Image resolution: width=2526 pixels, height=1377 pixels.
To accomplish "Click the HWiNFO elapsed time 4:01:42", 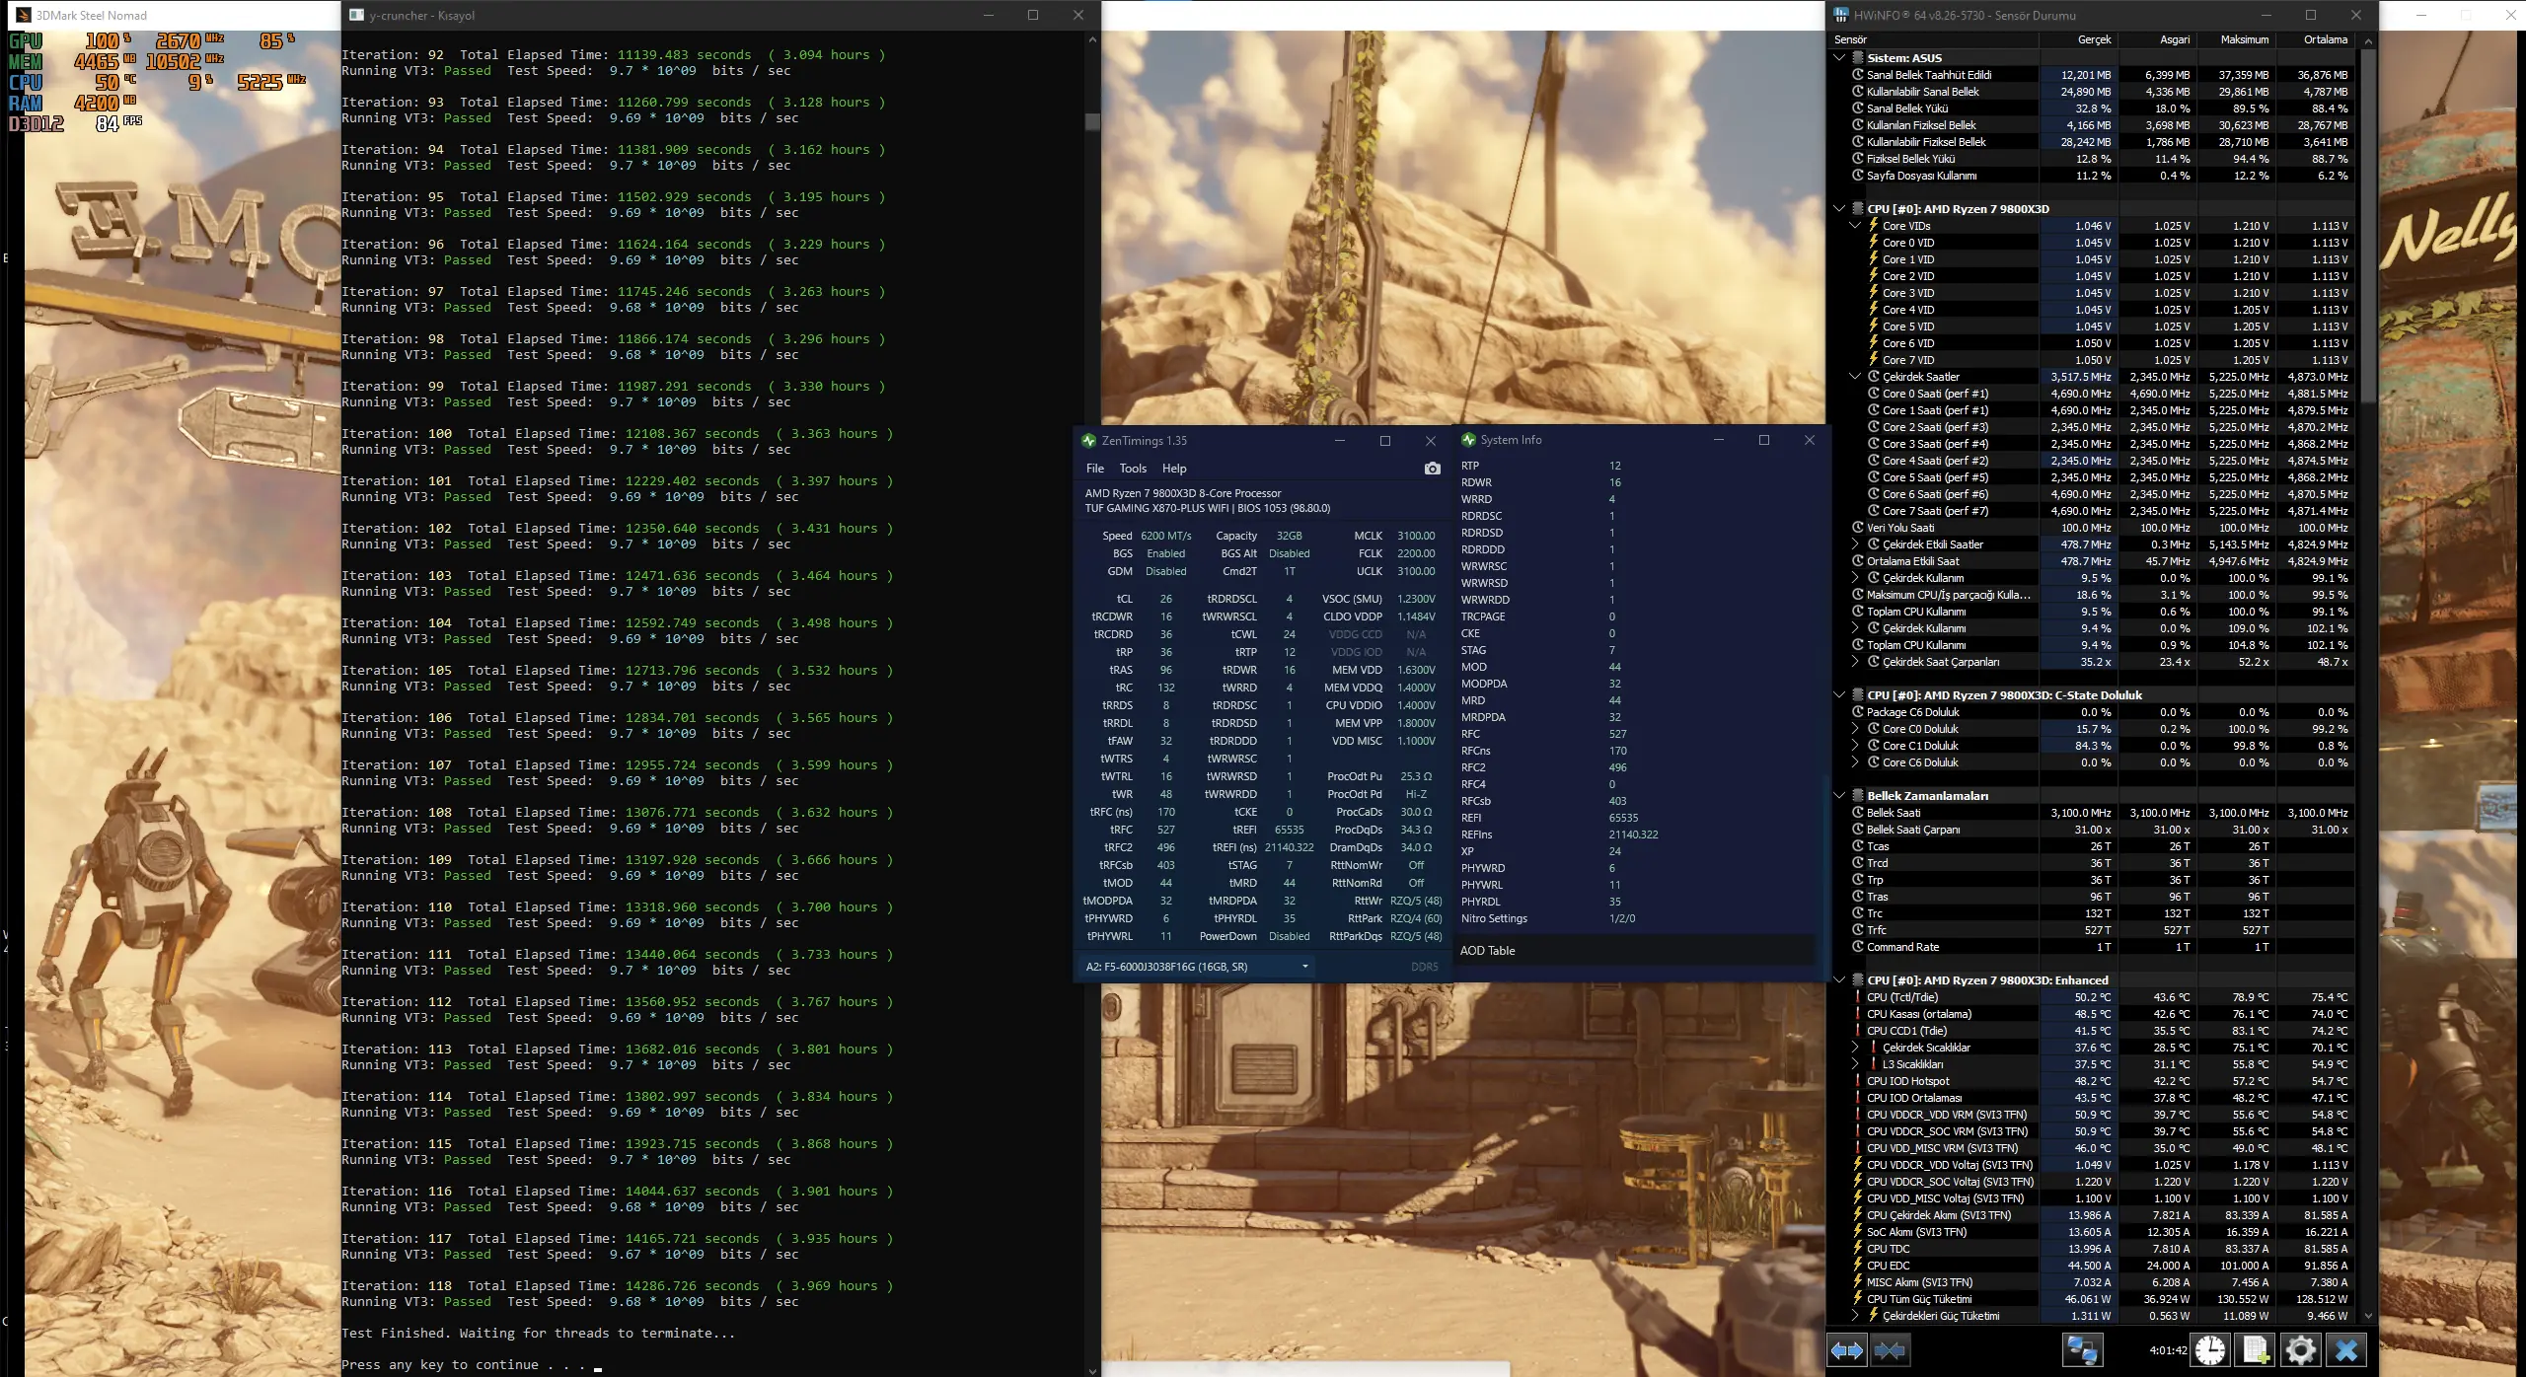I will (2168, 1350).
